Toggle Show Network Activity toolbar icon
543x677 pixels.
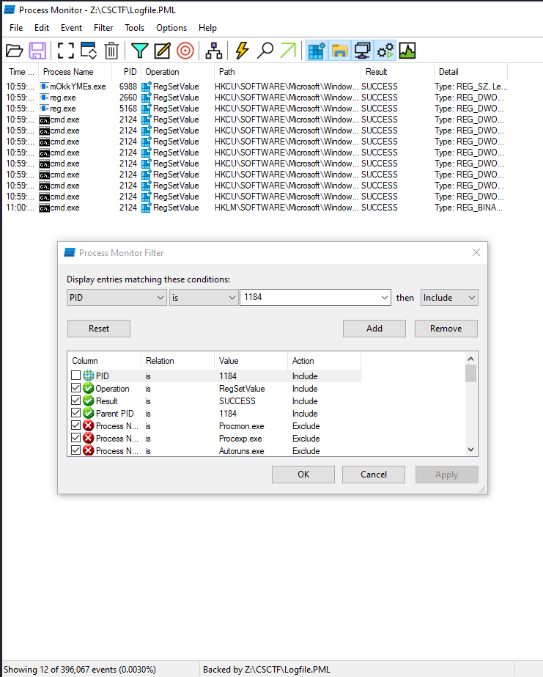pos(362,51)
